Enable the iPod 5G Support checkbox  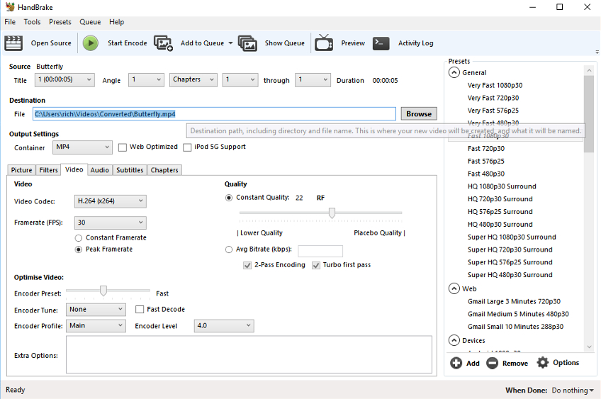pyautogui.click(x=187, y=147)
